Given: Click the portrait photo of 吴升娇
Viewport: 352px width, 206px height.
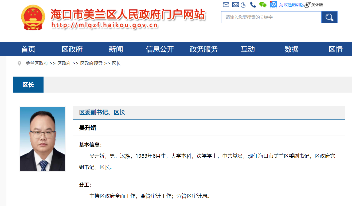Looking at the screenshot, I should pos(43,138).
